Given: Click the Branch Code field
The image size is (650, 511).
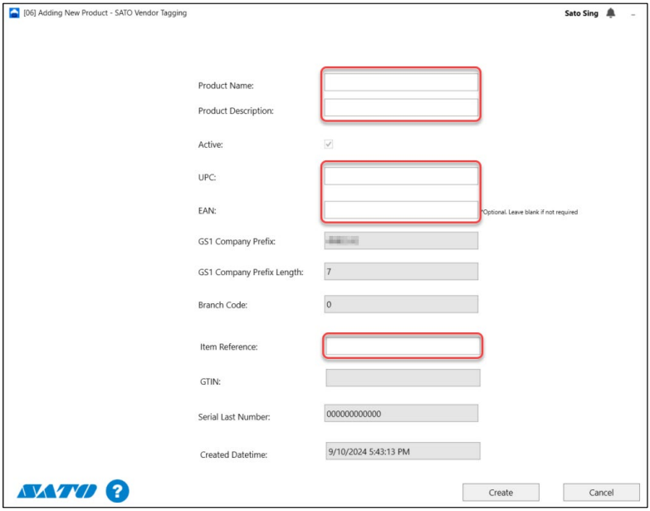Looking at the screenshot, I should [401, 305].
